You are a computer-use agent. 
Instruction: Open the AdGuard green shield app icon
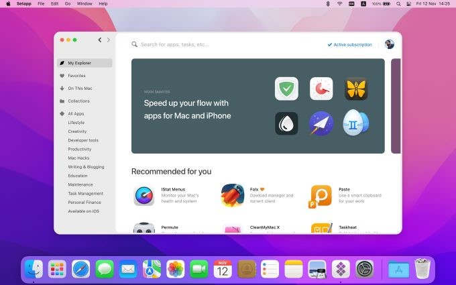[x=286, y=89]
